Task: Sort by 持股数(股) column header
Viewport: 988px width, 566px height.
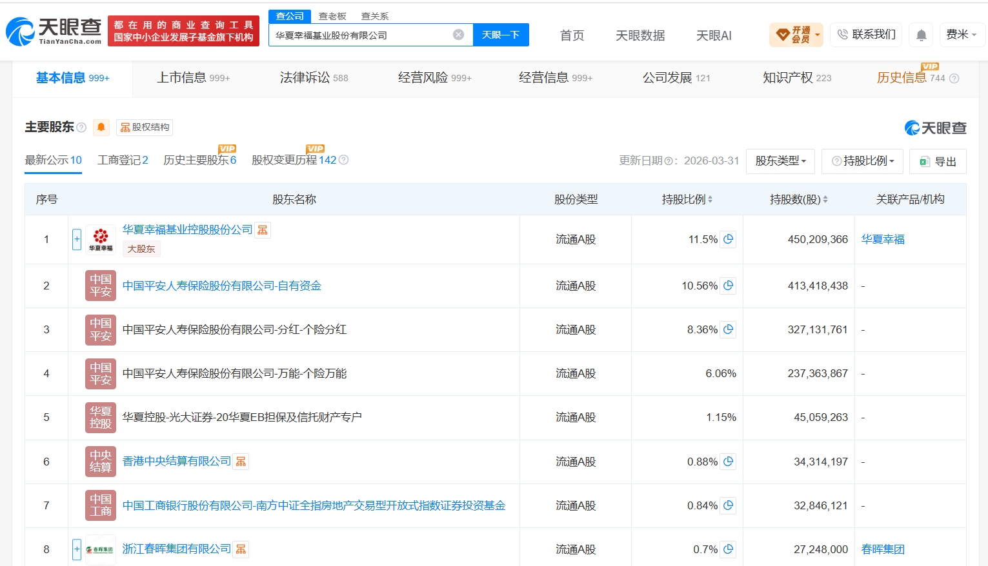Action: pos(798,200)
